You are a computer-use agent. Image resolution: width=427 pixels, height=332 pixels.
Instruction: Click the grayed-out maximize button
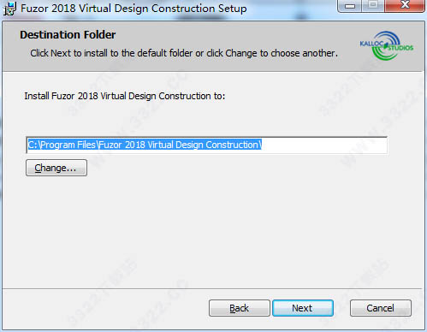click(x=373, y=6)
